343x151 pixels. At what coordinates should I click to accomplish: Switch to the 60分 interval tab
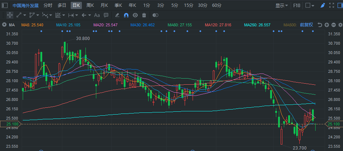click(x=216, y=5)
